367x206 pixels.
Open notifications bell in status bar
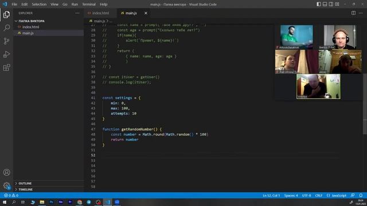(361, 195)
